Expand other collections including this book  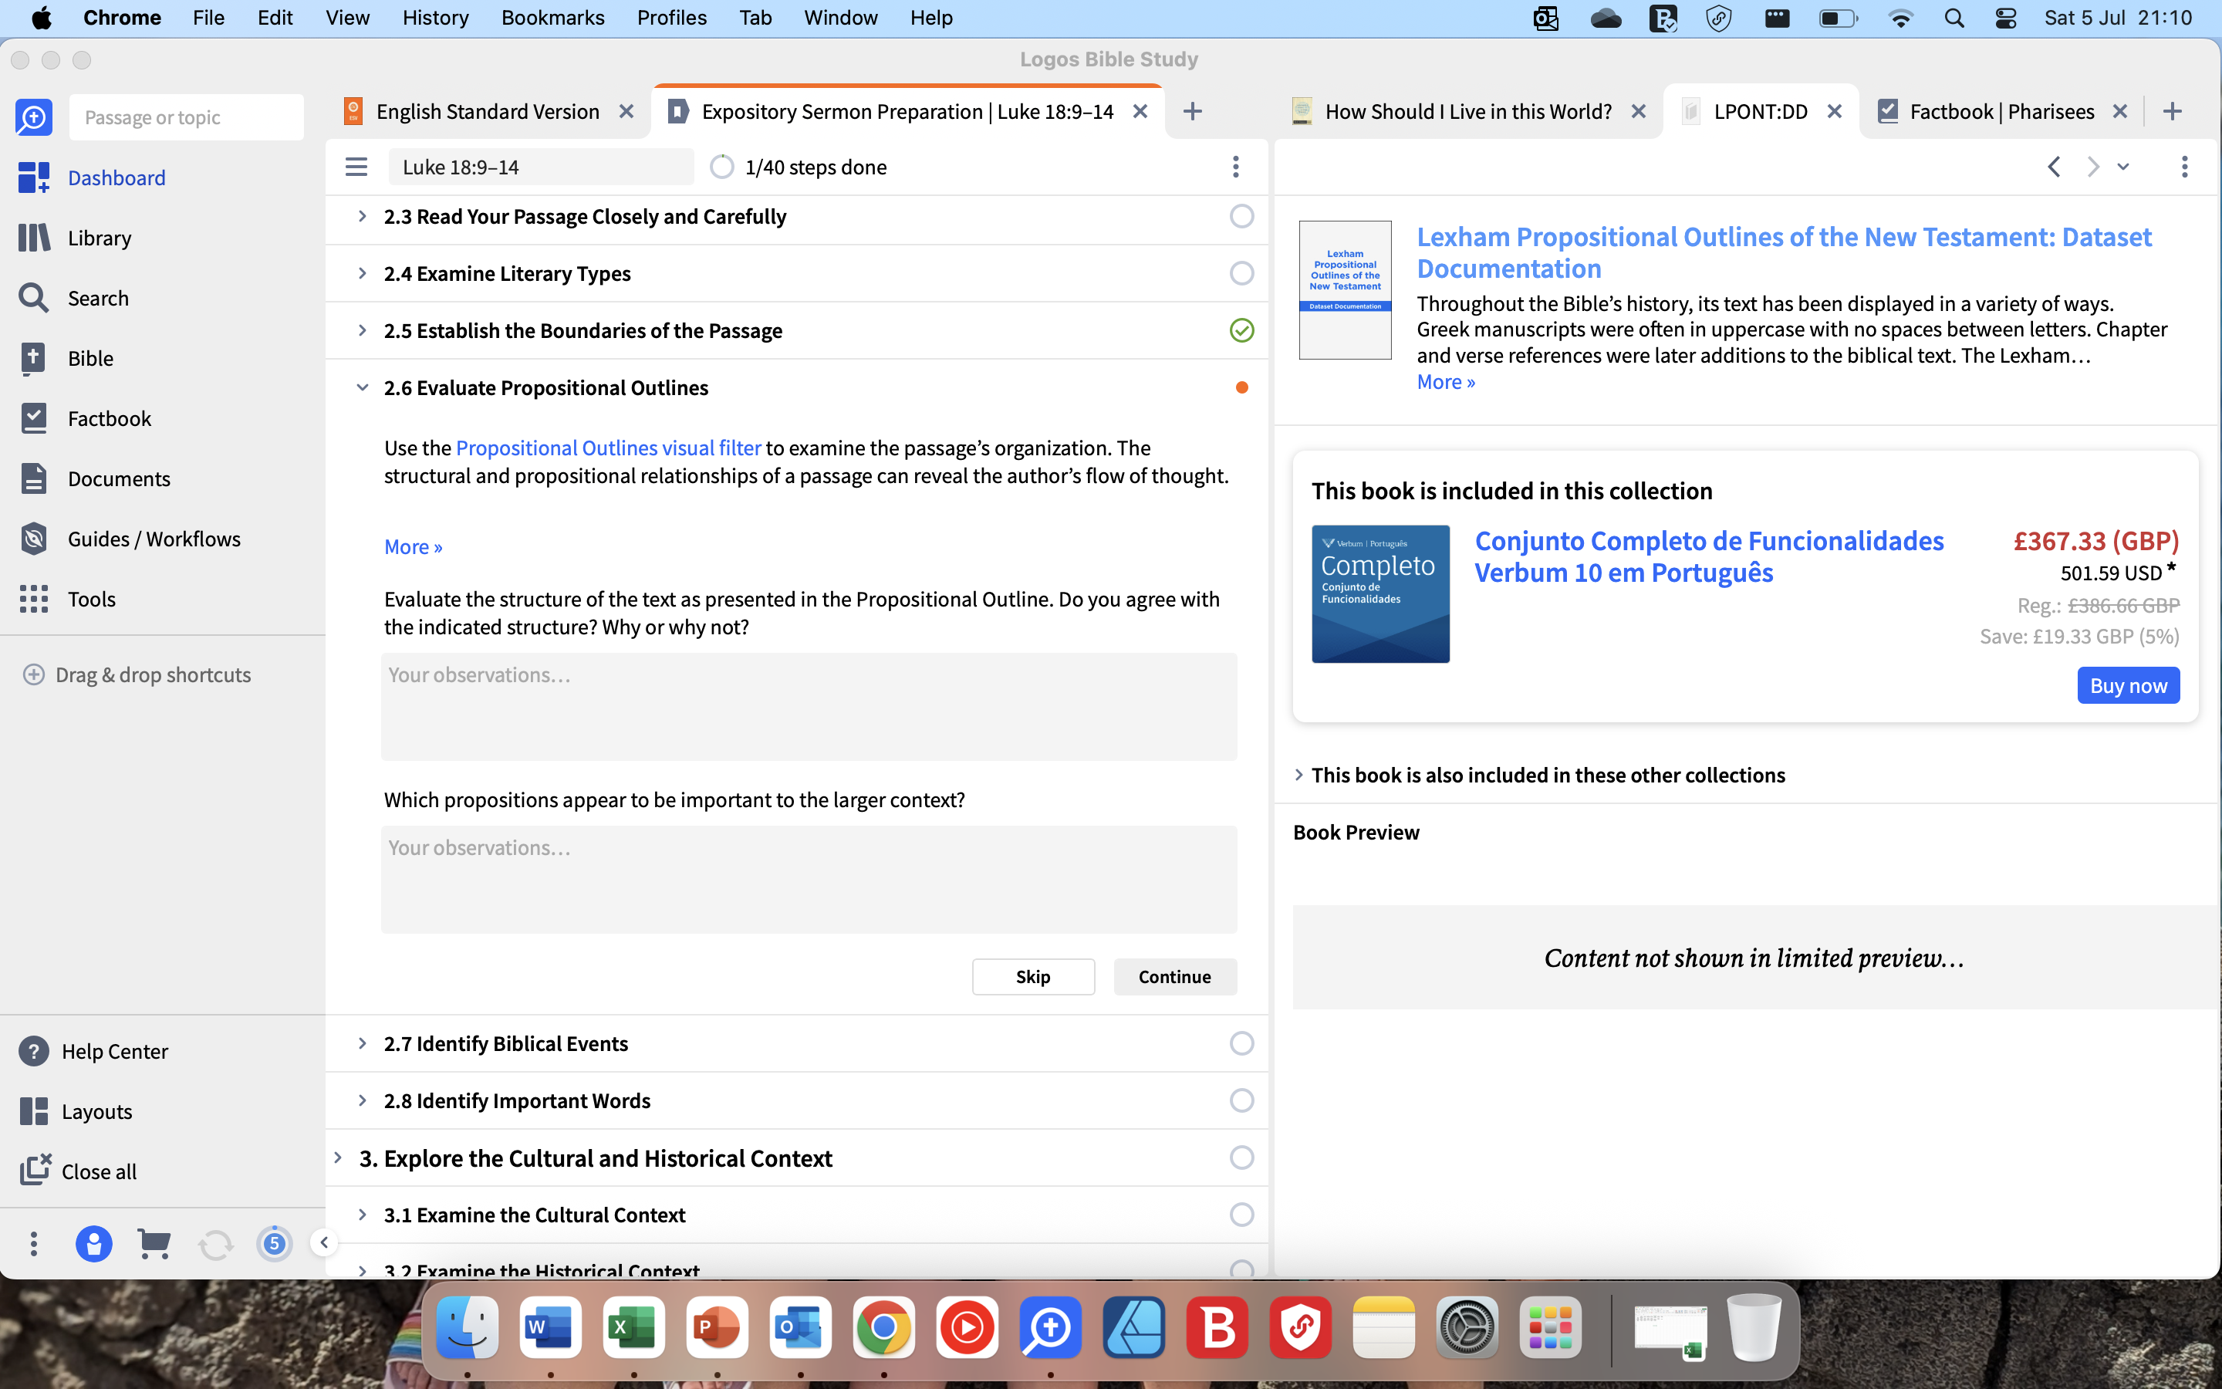click(1298, 775)
